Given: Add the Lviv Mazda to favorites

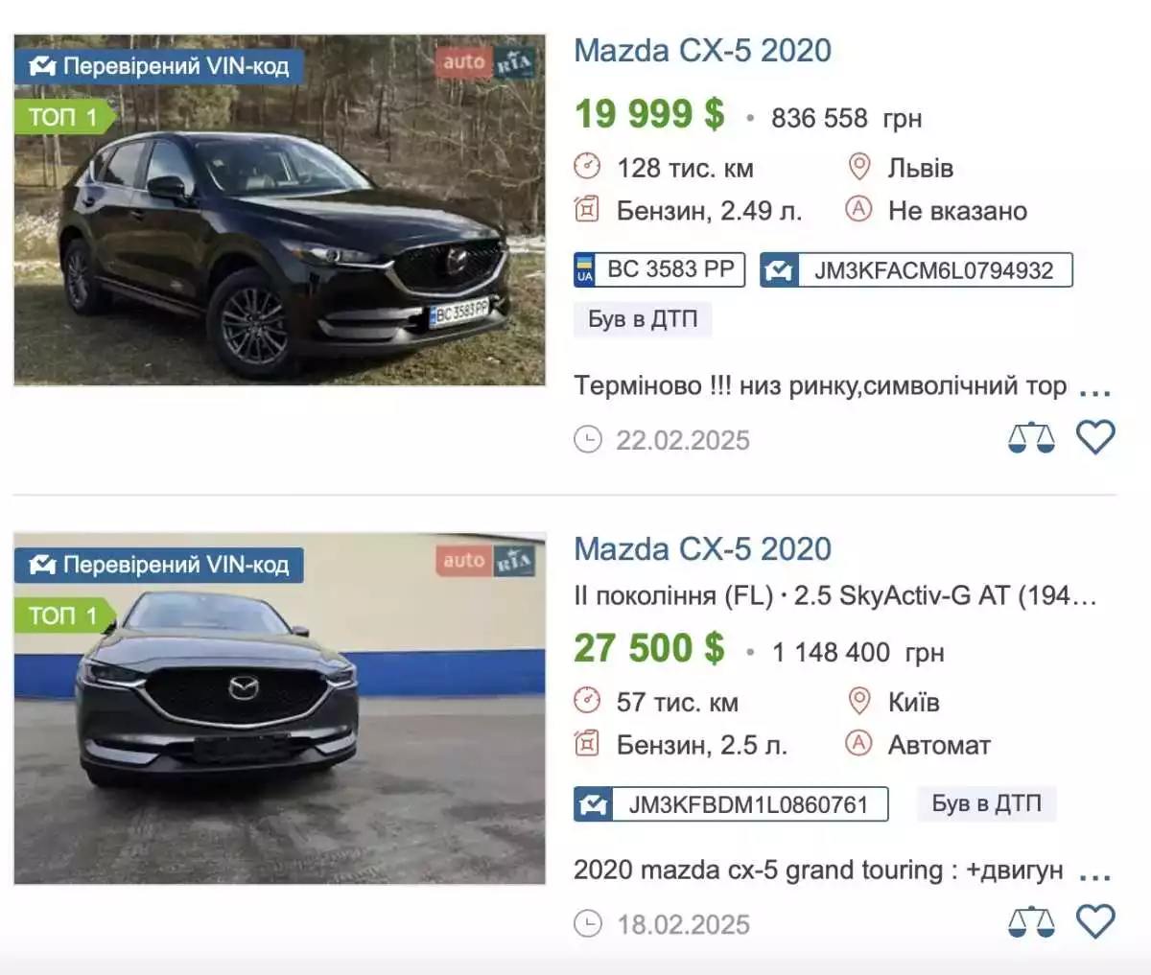Looking at the screenshot, I should (x=1095, y=437).
